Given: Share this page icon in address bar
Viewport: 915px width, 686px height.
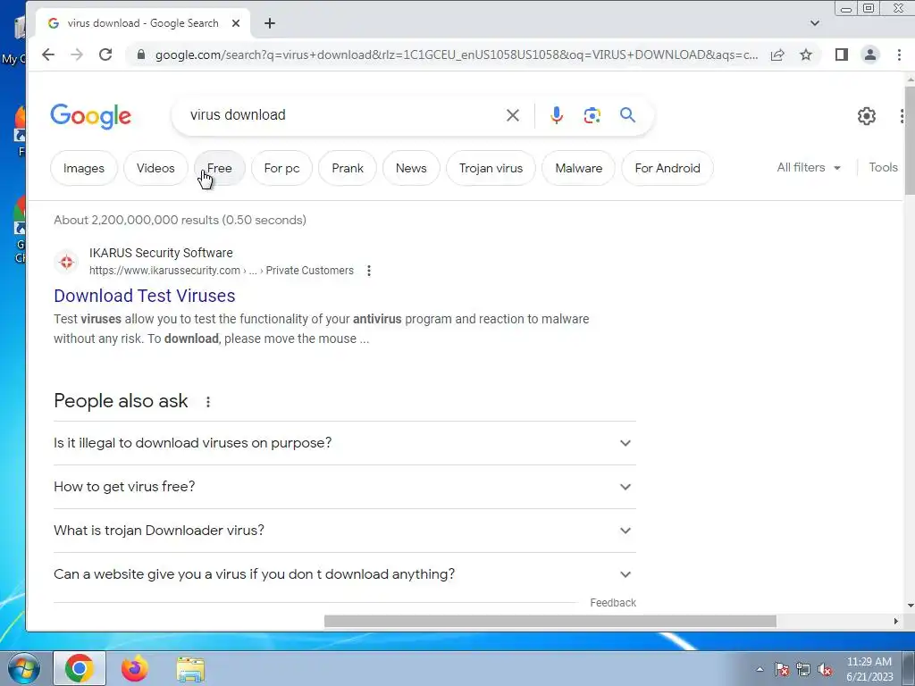Looking at the screenshot, I should point(776,54).
